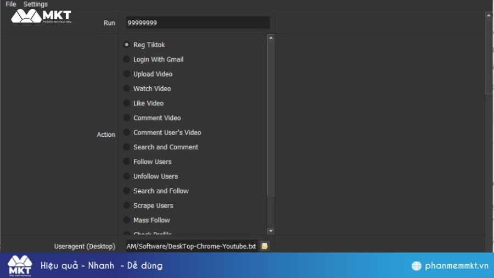Viewport: 494px width, 278px height.
Task: Select the Mass Follow action
Action: (147, 220)
